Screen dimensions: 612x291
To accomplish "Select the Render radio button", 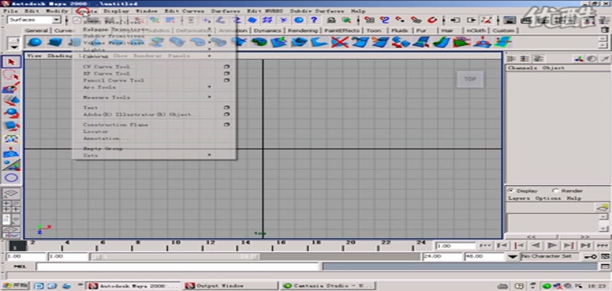I will tap(556, 191).
